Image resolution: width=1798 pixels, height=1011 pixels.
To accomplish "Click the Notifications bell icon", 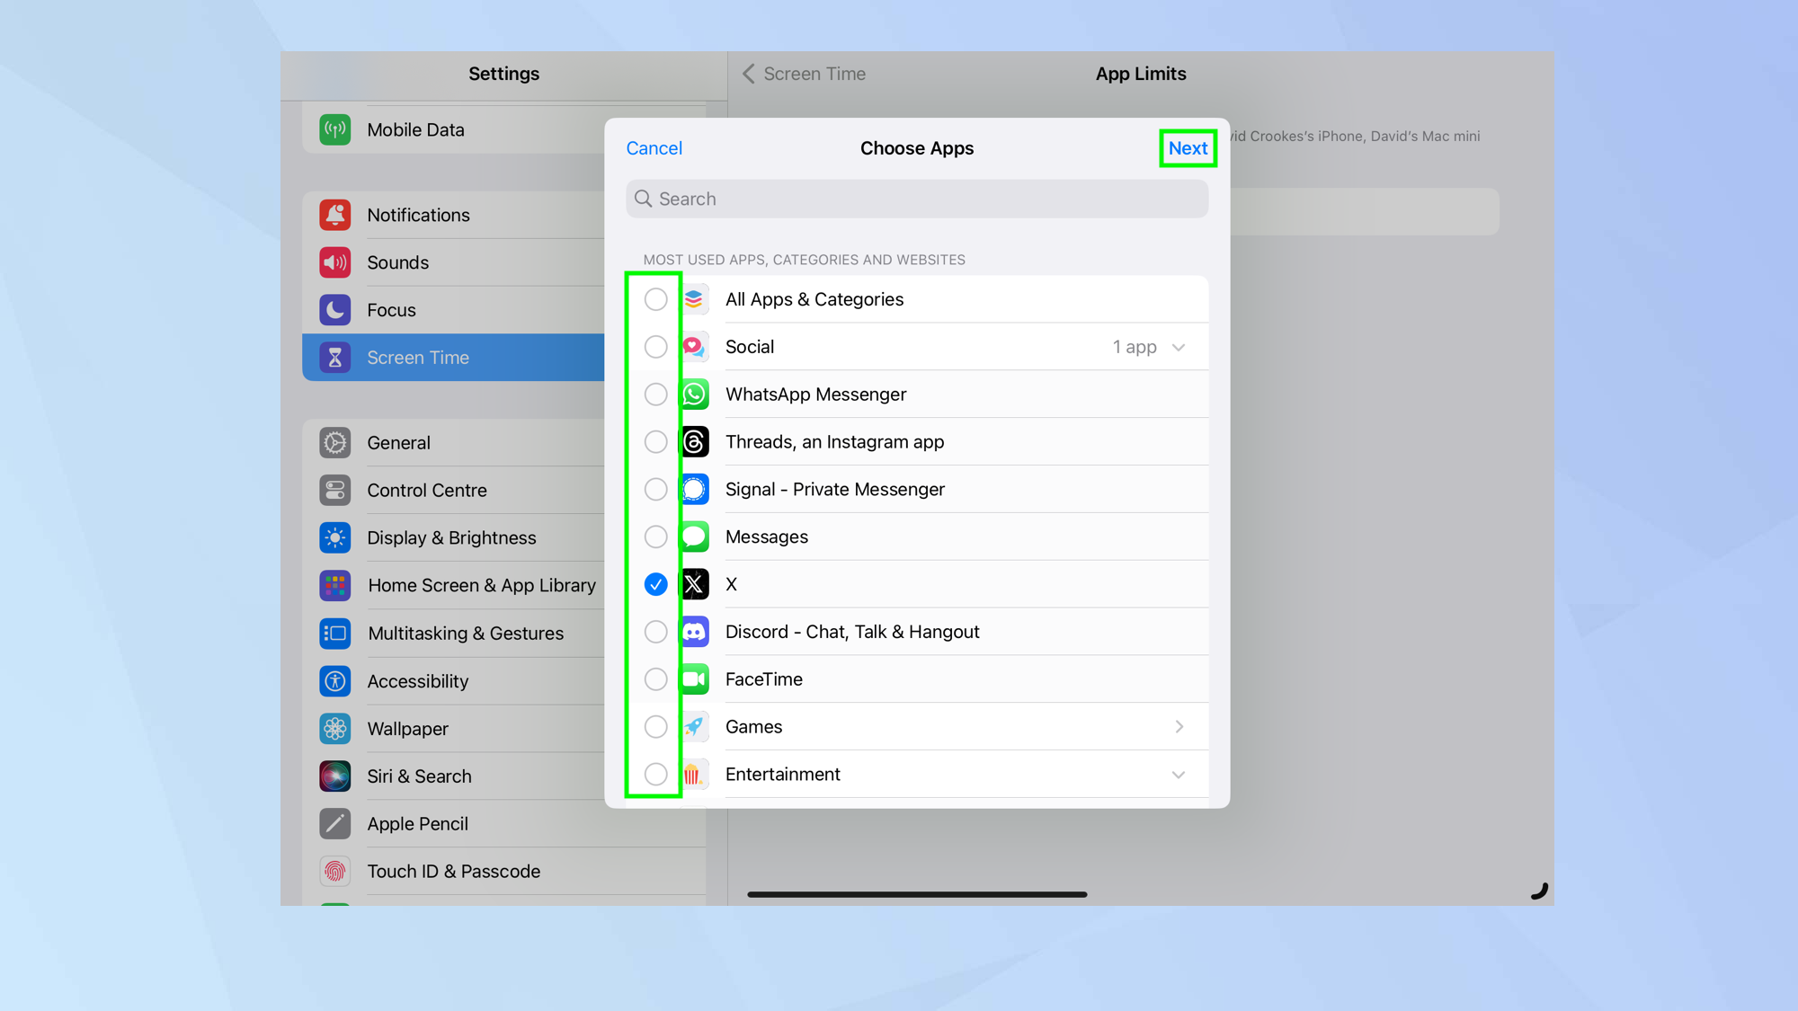I will tap(335, 215).
